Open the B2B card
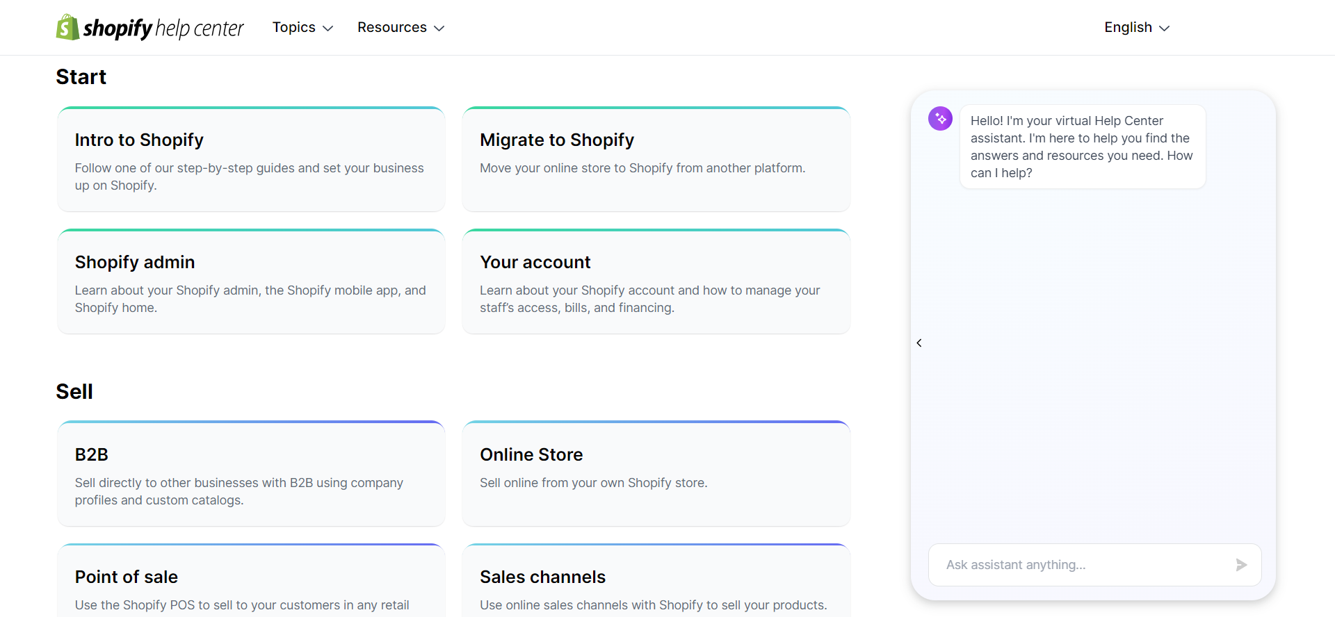Viewport: 1335px width, 617px height. point(251,474)
